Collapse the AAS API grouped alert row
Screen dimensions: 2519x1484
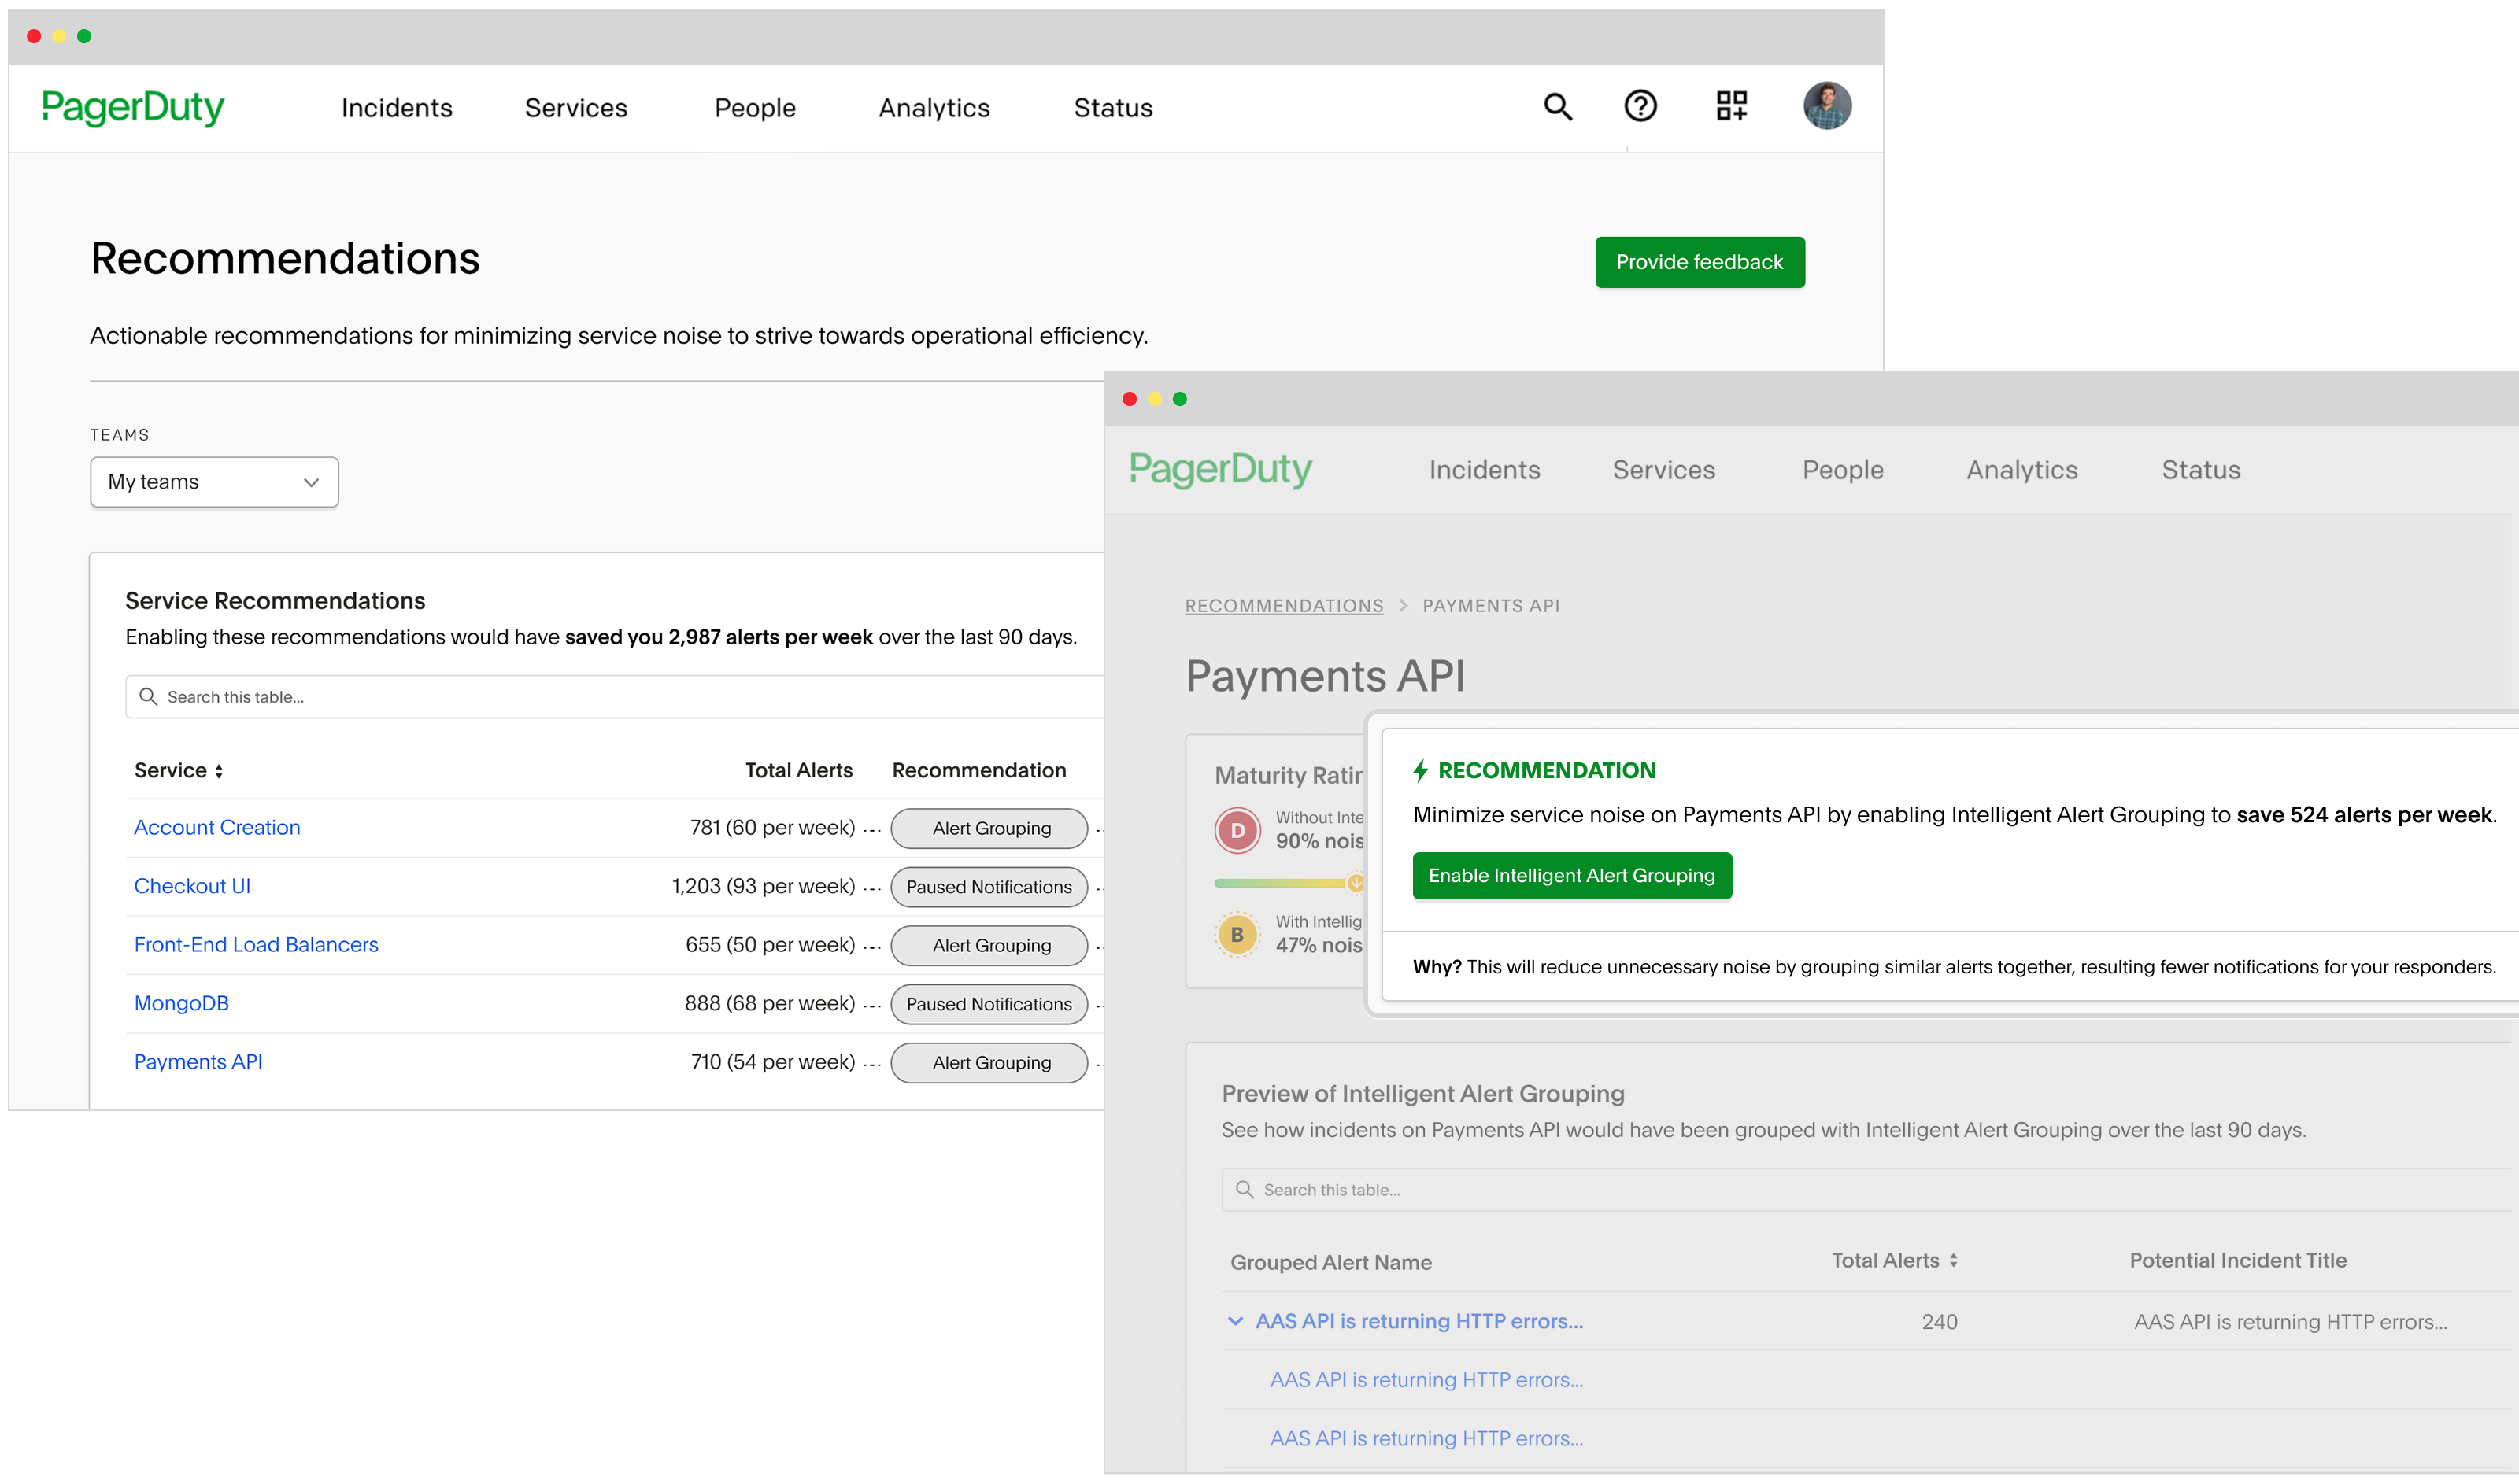(x=1235, y=1321)
